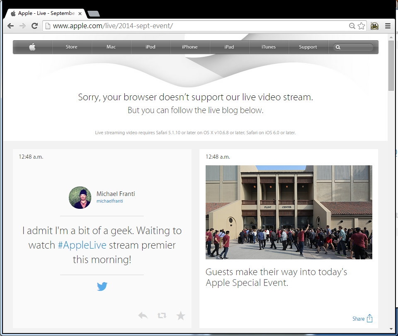The width and height of the screenshot is (398, 336).
Task: Click the share arrow icon beside Share
Action: pyautogui.click(x=370, y=318)
